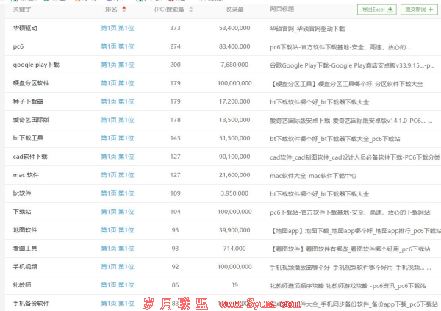Screen dimensions: 441x311
Task: Open the ranking link for cad软件下载
Action: coord(118,157)
